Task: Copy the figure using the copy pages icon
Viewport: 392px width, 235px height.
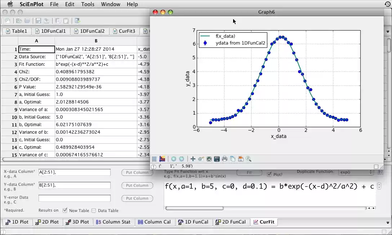Action: pyautogui.click(x=233, y=158)
